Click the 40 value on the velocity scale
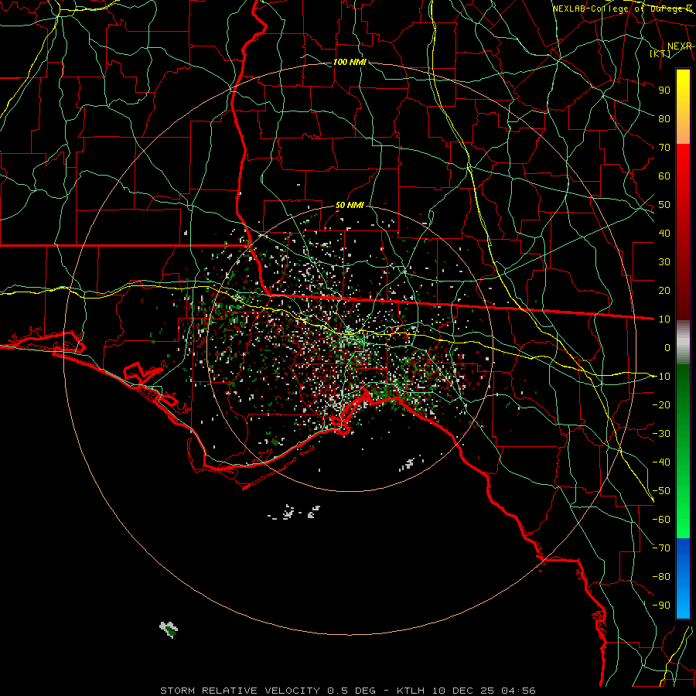 point(664,233)
